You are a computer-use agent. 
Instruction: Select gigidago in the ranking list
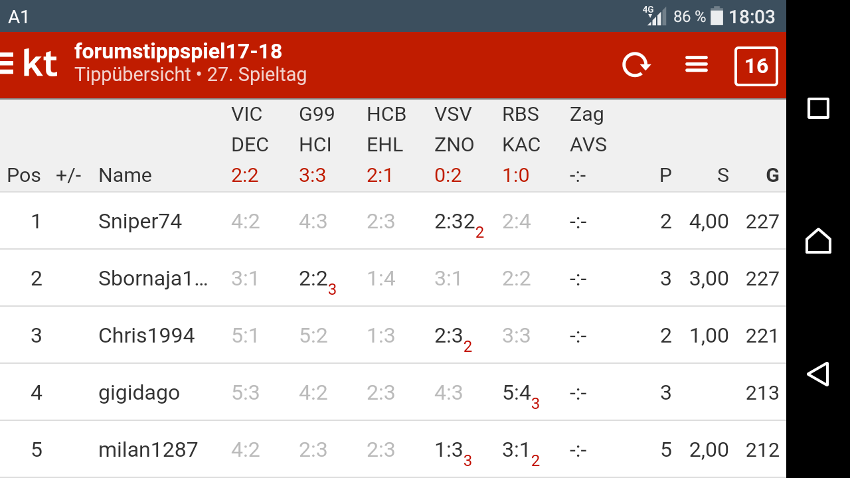(139, 392)
